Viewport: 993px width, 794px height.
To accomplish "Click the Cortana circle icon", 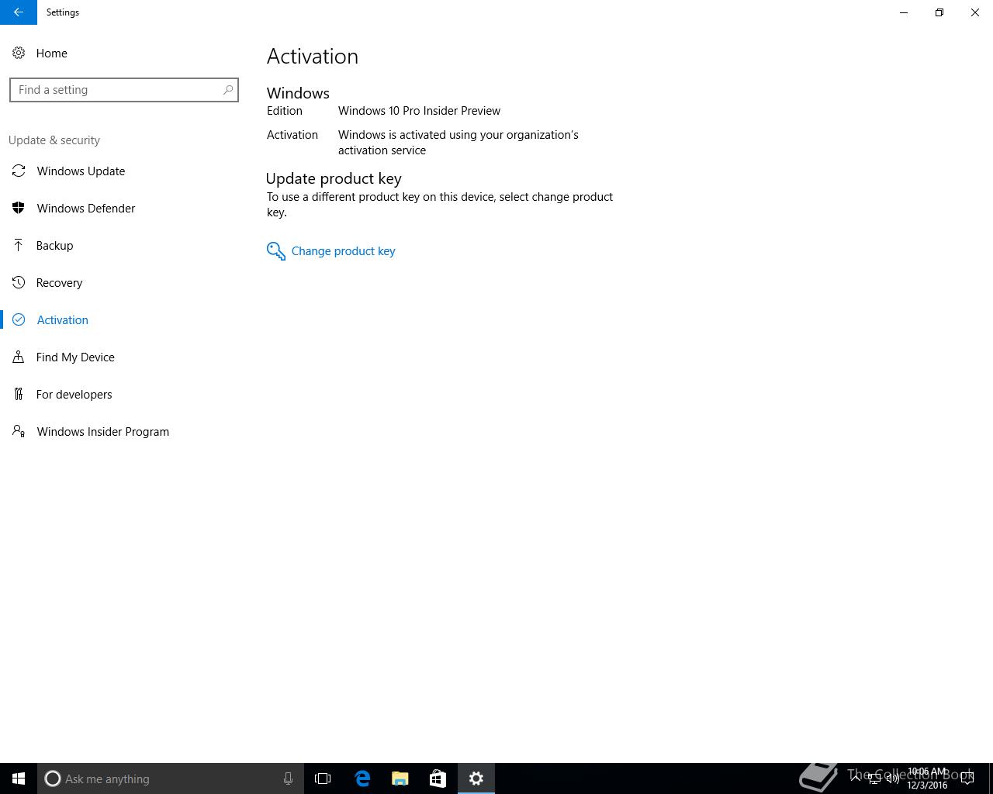I will tap(53, 778).
